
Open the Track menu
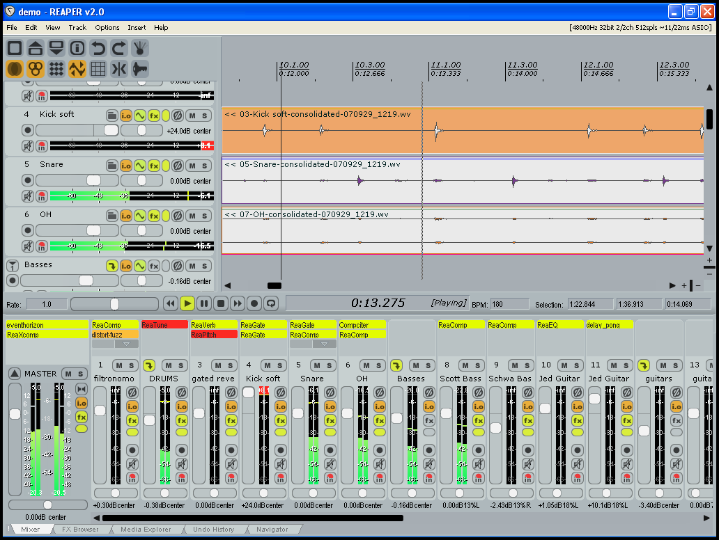[77, 27]
